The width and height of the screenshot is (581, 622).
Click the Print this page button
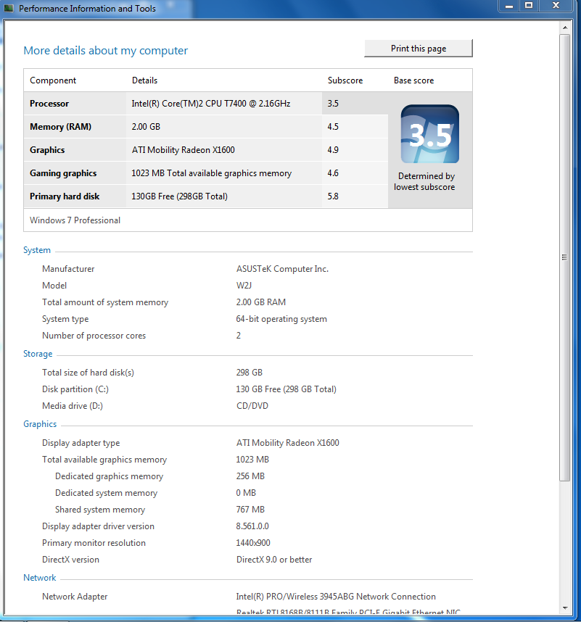(419, 49)
